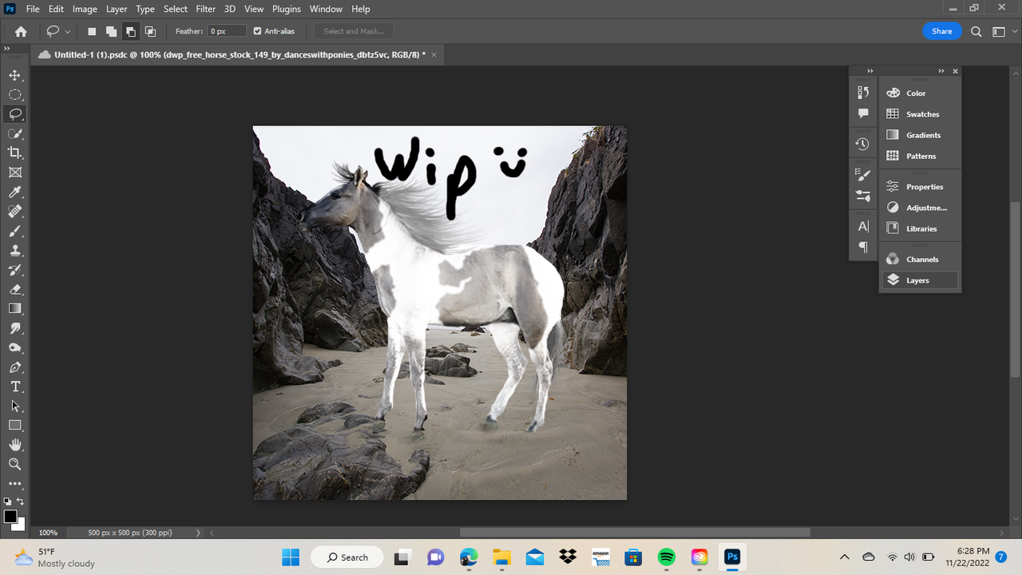Select the Hand tool

point(15,445)
